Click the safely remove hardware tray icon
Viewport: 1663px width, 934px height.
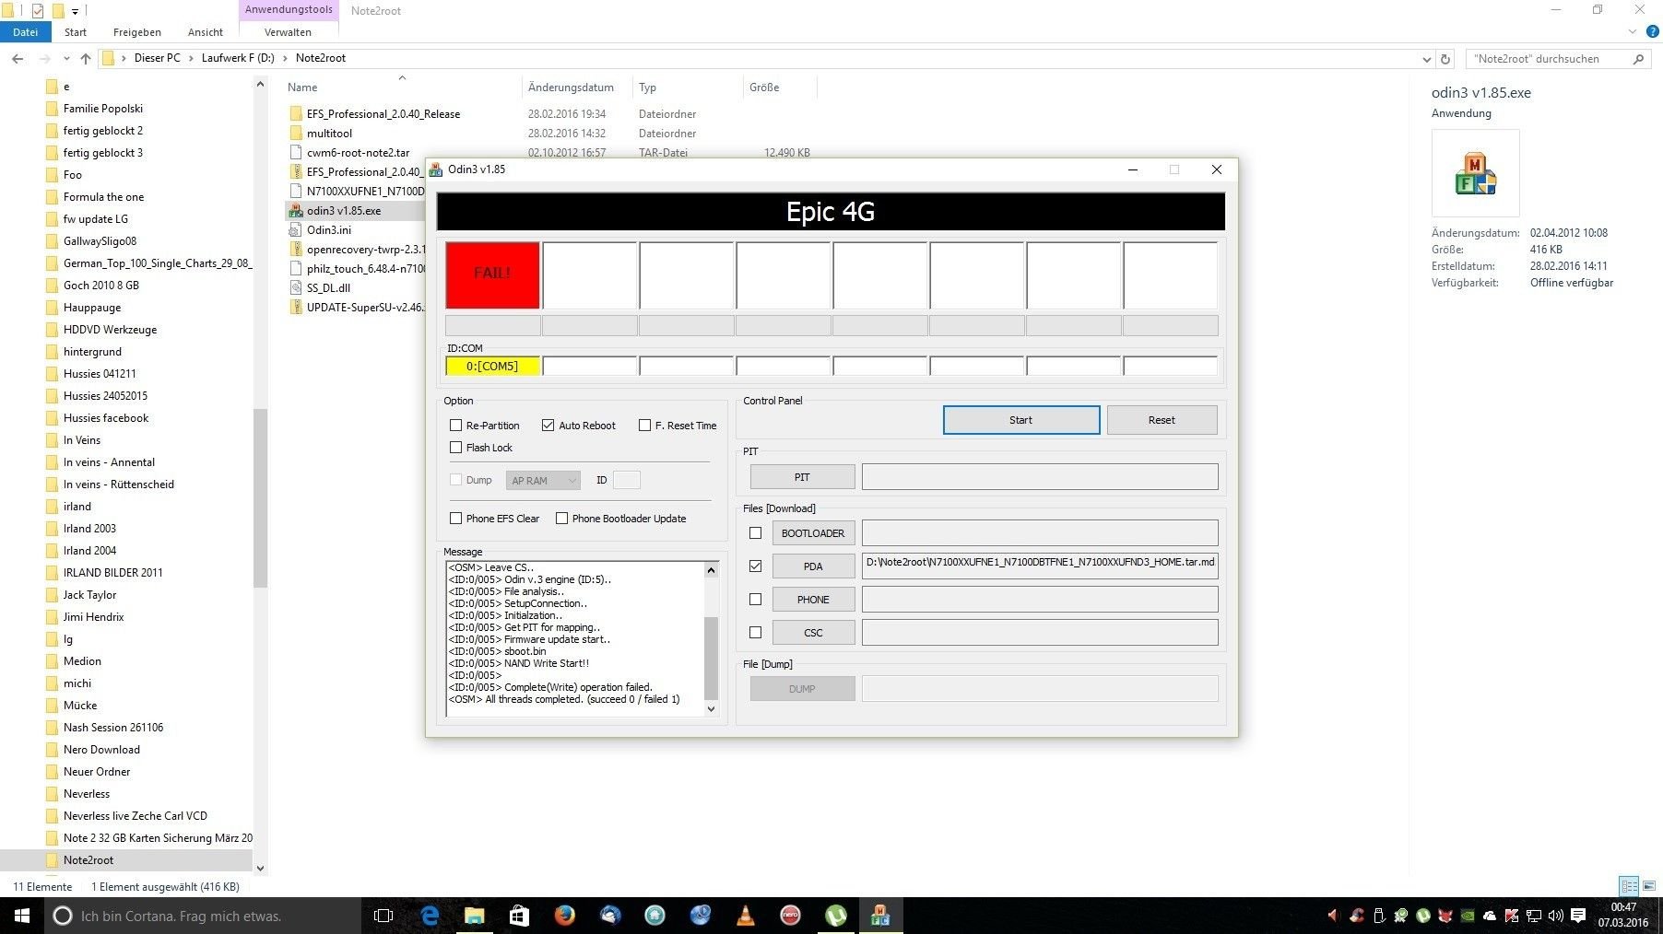pos(1379,916)
